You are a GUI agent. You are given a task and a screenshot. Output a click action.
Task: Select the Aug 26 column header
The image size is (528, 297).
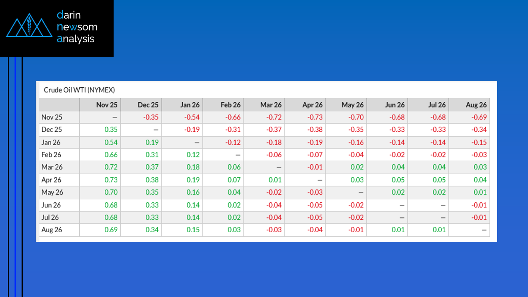[476, 105]
